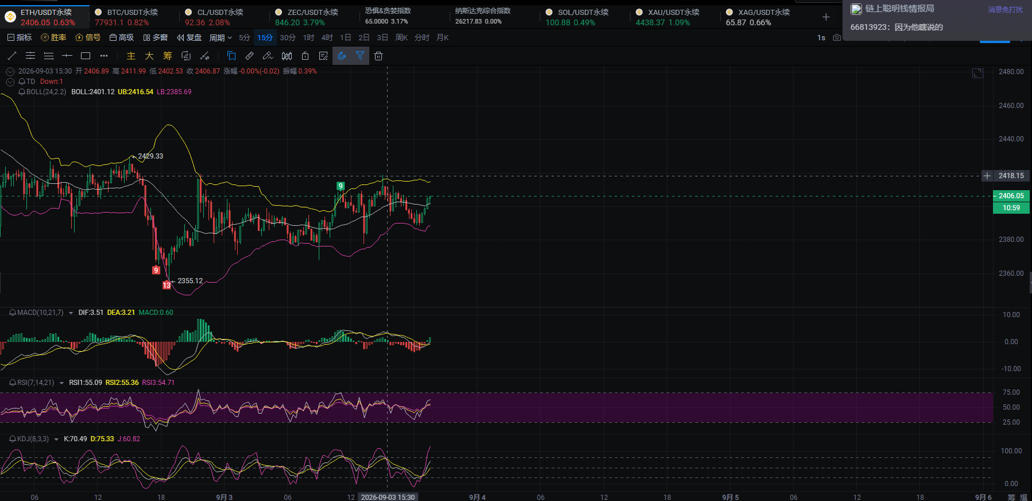The width and height of the screenshot is (1032, 501).
Task: Open the screenshot camera icon
Action: click(837, 37)
